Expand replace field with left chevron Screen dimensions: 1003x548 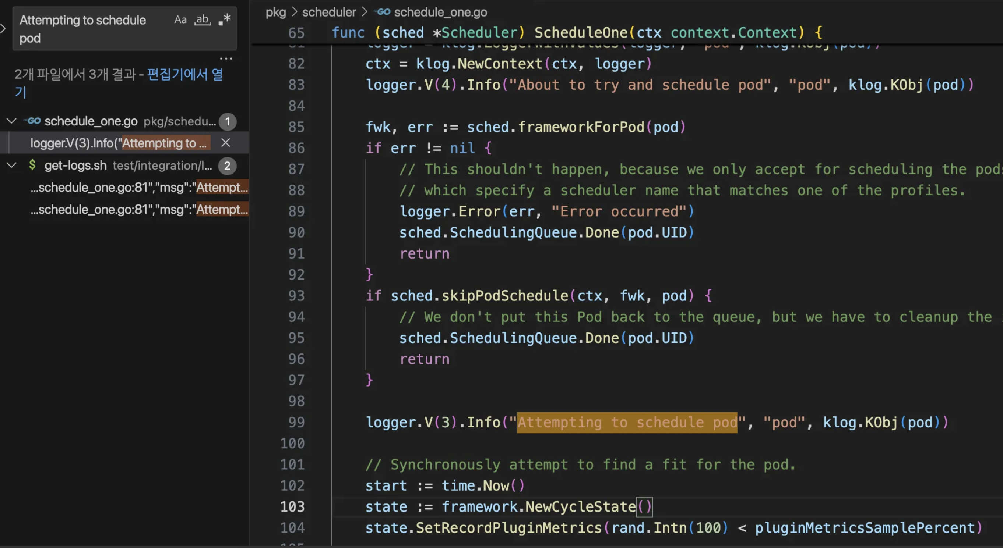coord(3,28)
